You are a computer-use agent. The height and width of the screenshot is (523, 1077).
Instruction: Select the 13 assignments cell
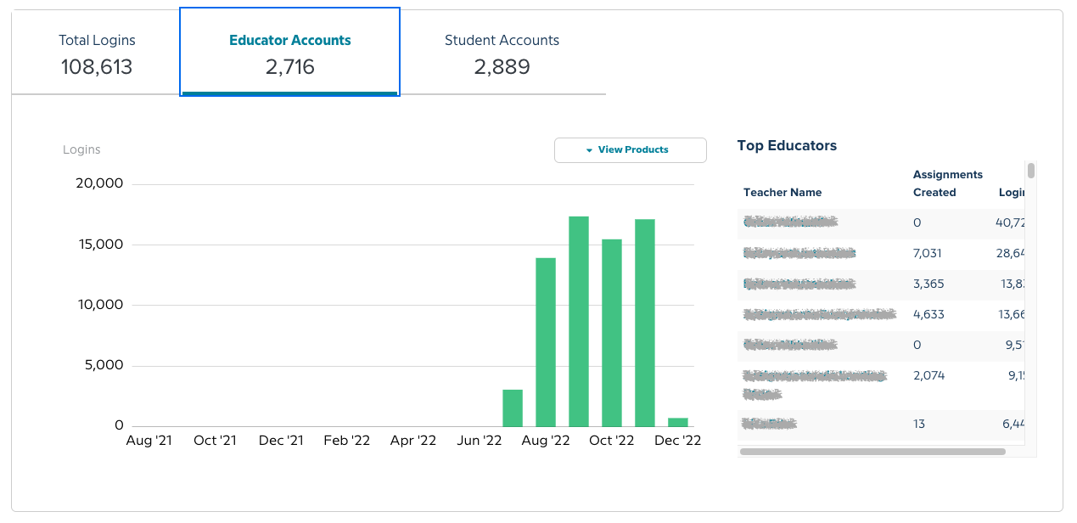919,424
